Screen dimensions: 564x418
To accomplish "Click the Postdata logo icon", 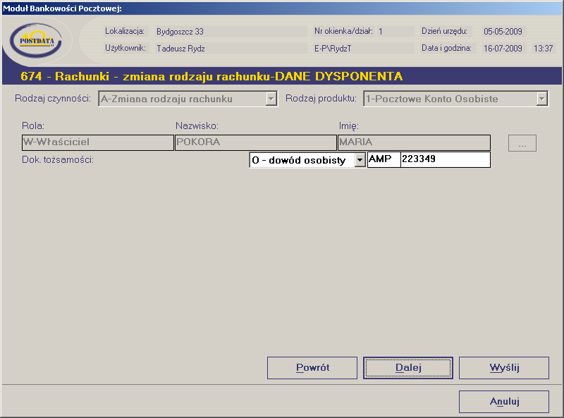I will point(36,40).
